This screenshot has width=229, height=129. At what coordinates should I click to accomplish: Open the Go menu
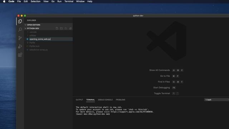click(x=53, y=1)
